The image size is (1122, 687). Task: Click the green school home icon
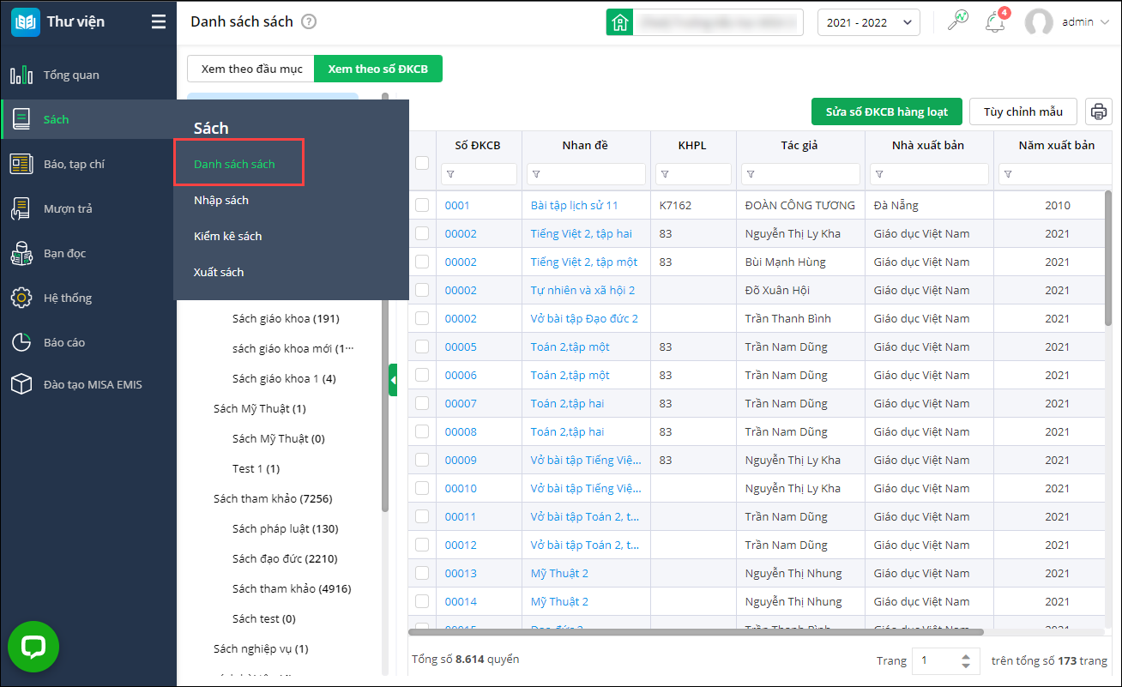[619, 22]
